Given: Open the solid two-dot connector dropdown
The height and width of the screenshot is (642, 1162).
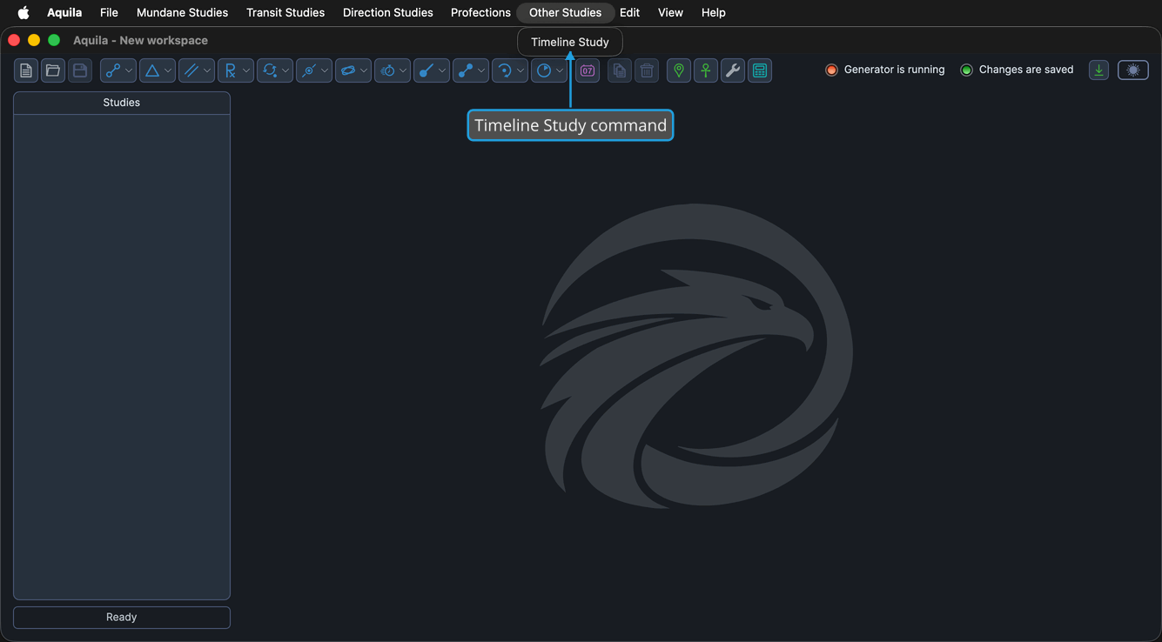Looking at the screenshot, I should coord(471,70).
